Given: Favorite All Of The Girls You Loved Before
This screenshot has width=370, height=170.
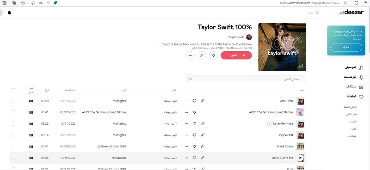Looking at the screenshot, I should pos(194,112).
